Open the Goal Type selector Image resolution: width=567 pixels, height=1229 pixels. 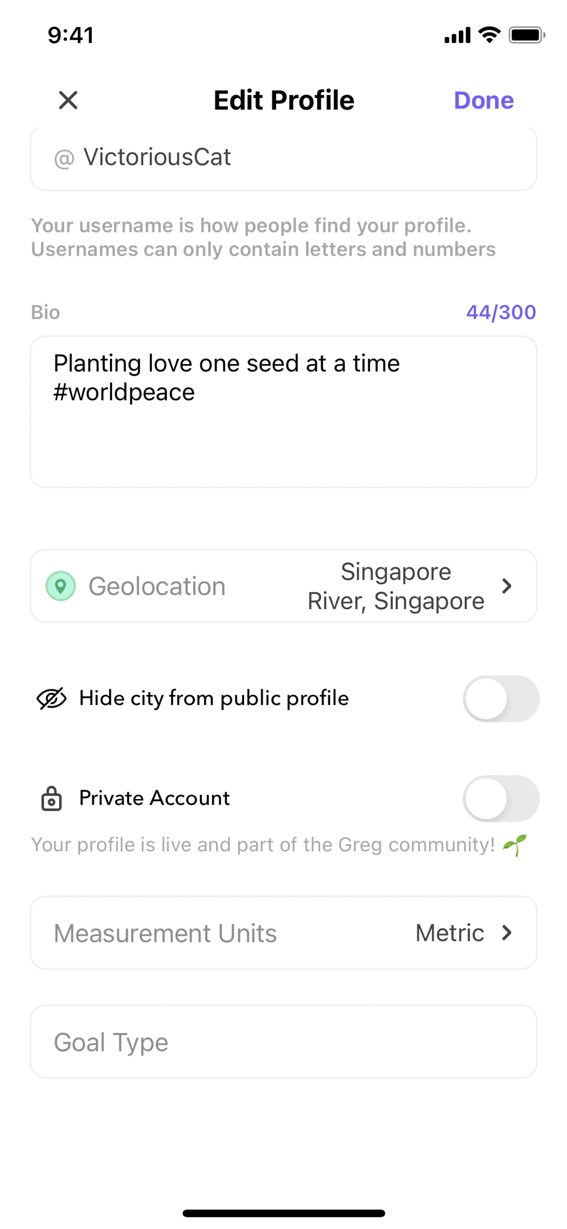coord(283,1042)
